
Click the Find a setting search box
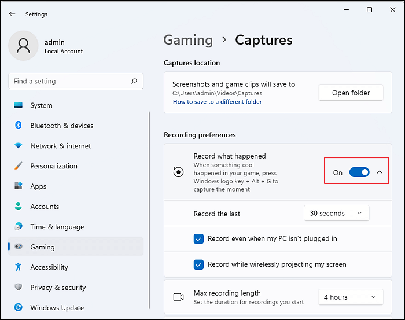[69, 82]
